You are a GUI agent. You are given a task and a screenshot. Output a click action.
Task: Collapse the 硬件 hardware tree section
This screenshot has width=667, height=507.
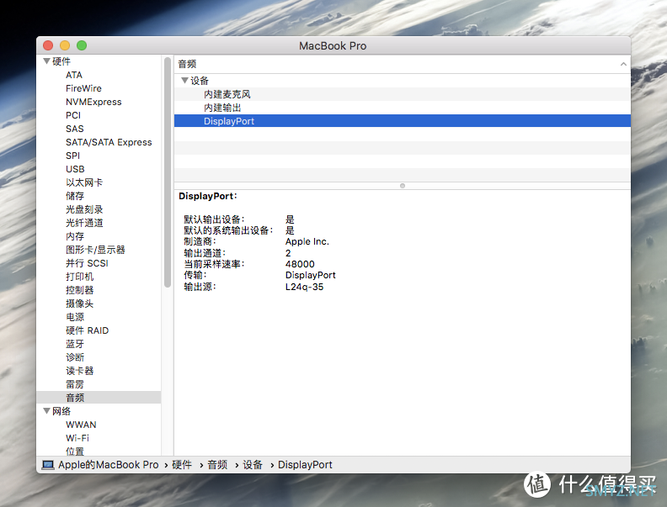46,61
